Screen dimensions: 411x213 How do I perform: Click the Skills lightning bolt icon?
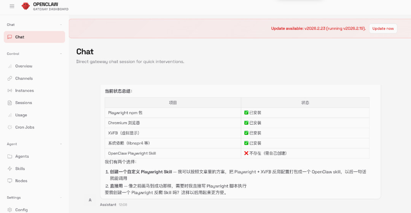point(10,169)
